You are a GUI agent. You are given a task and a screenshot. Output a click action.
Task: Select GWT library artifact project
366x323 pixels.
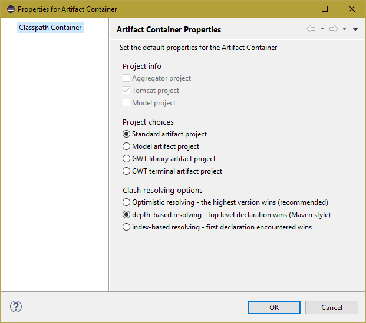click(126, 159)
